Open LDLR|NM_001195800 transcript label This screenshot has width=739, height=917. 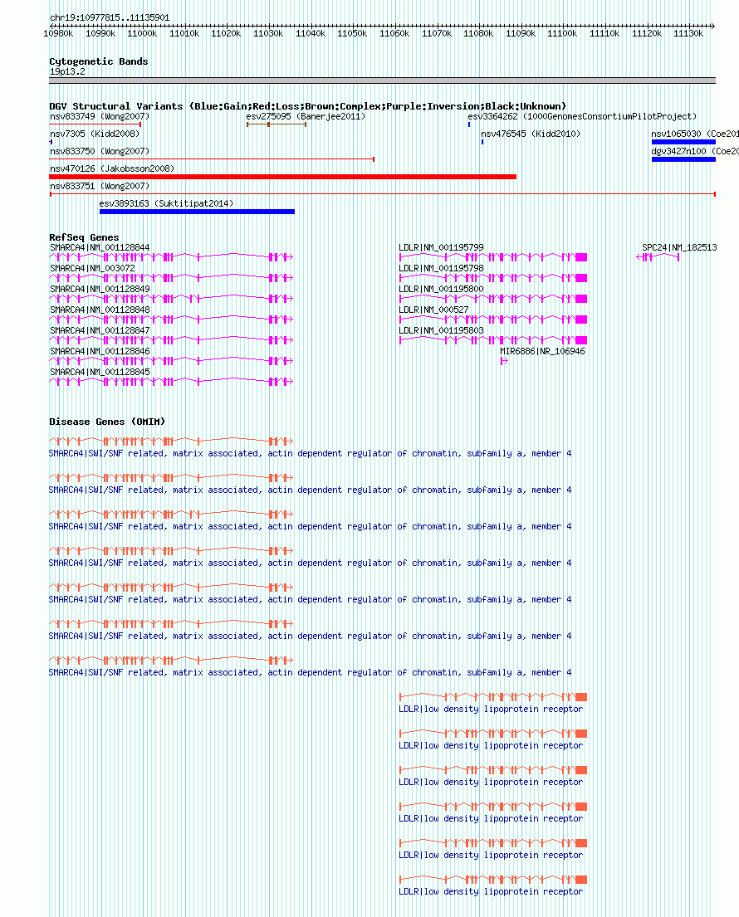point(441,289)
